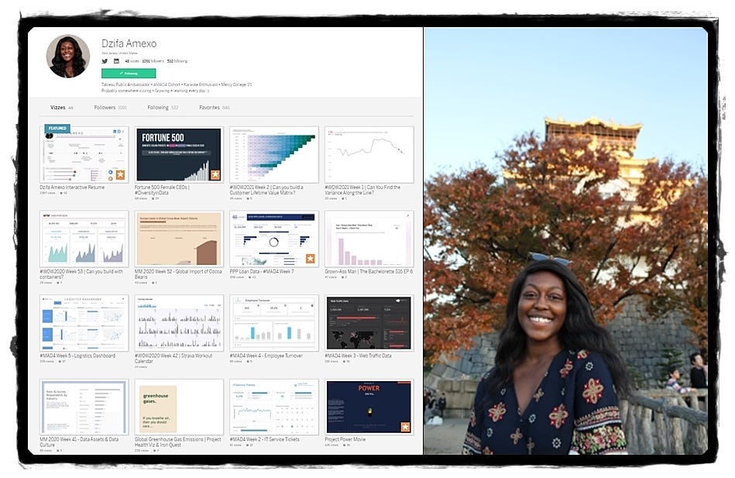Click star badge on Interactive Resume thumbnail

point(121,175)
